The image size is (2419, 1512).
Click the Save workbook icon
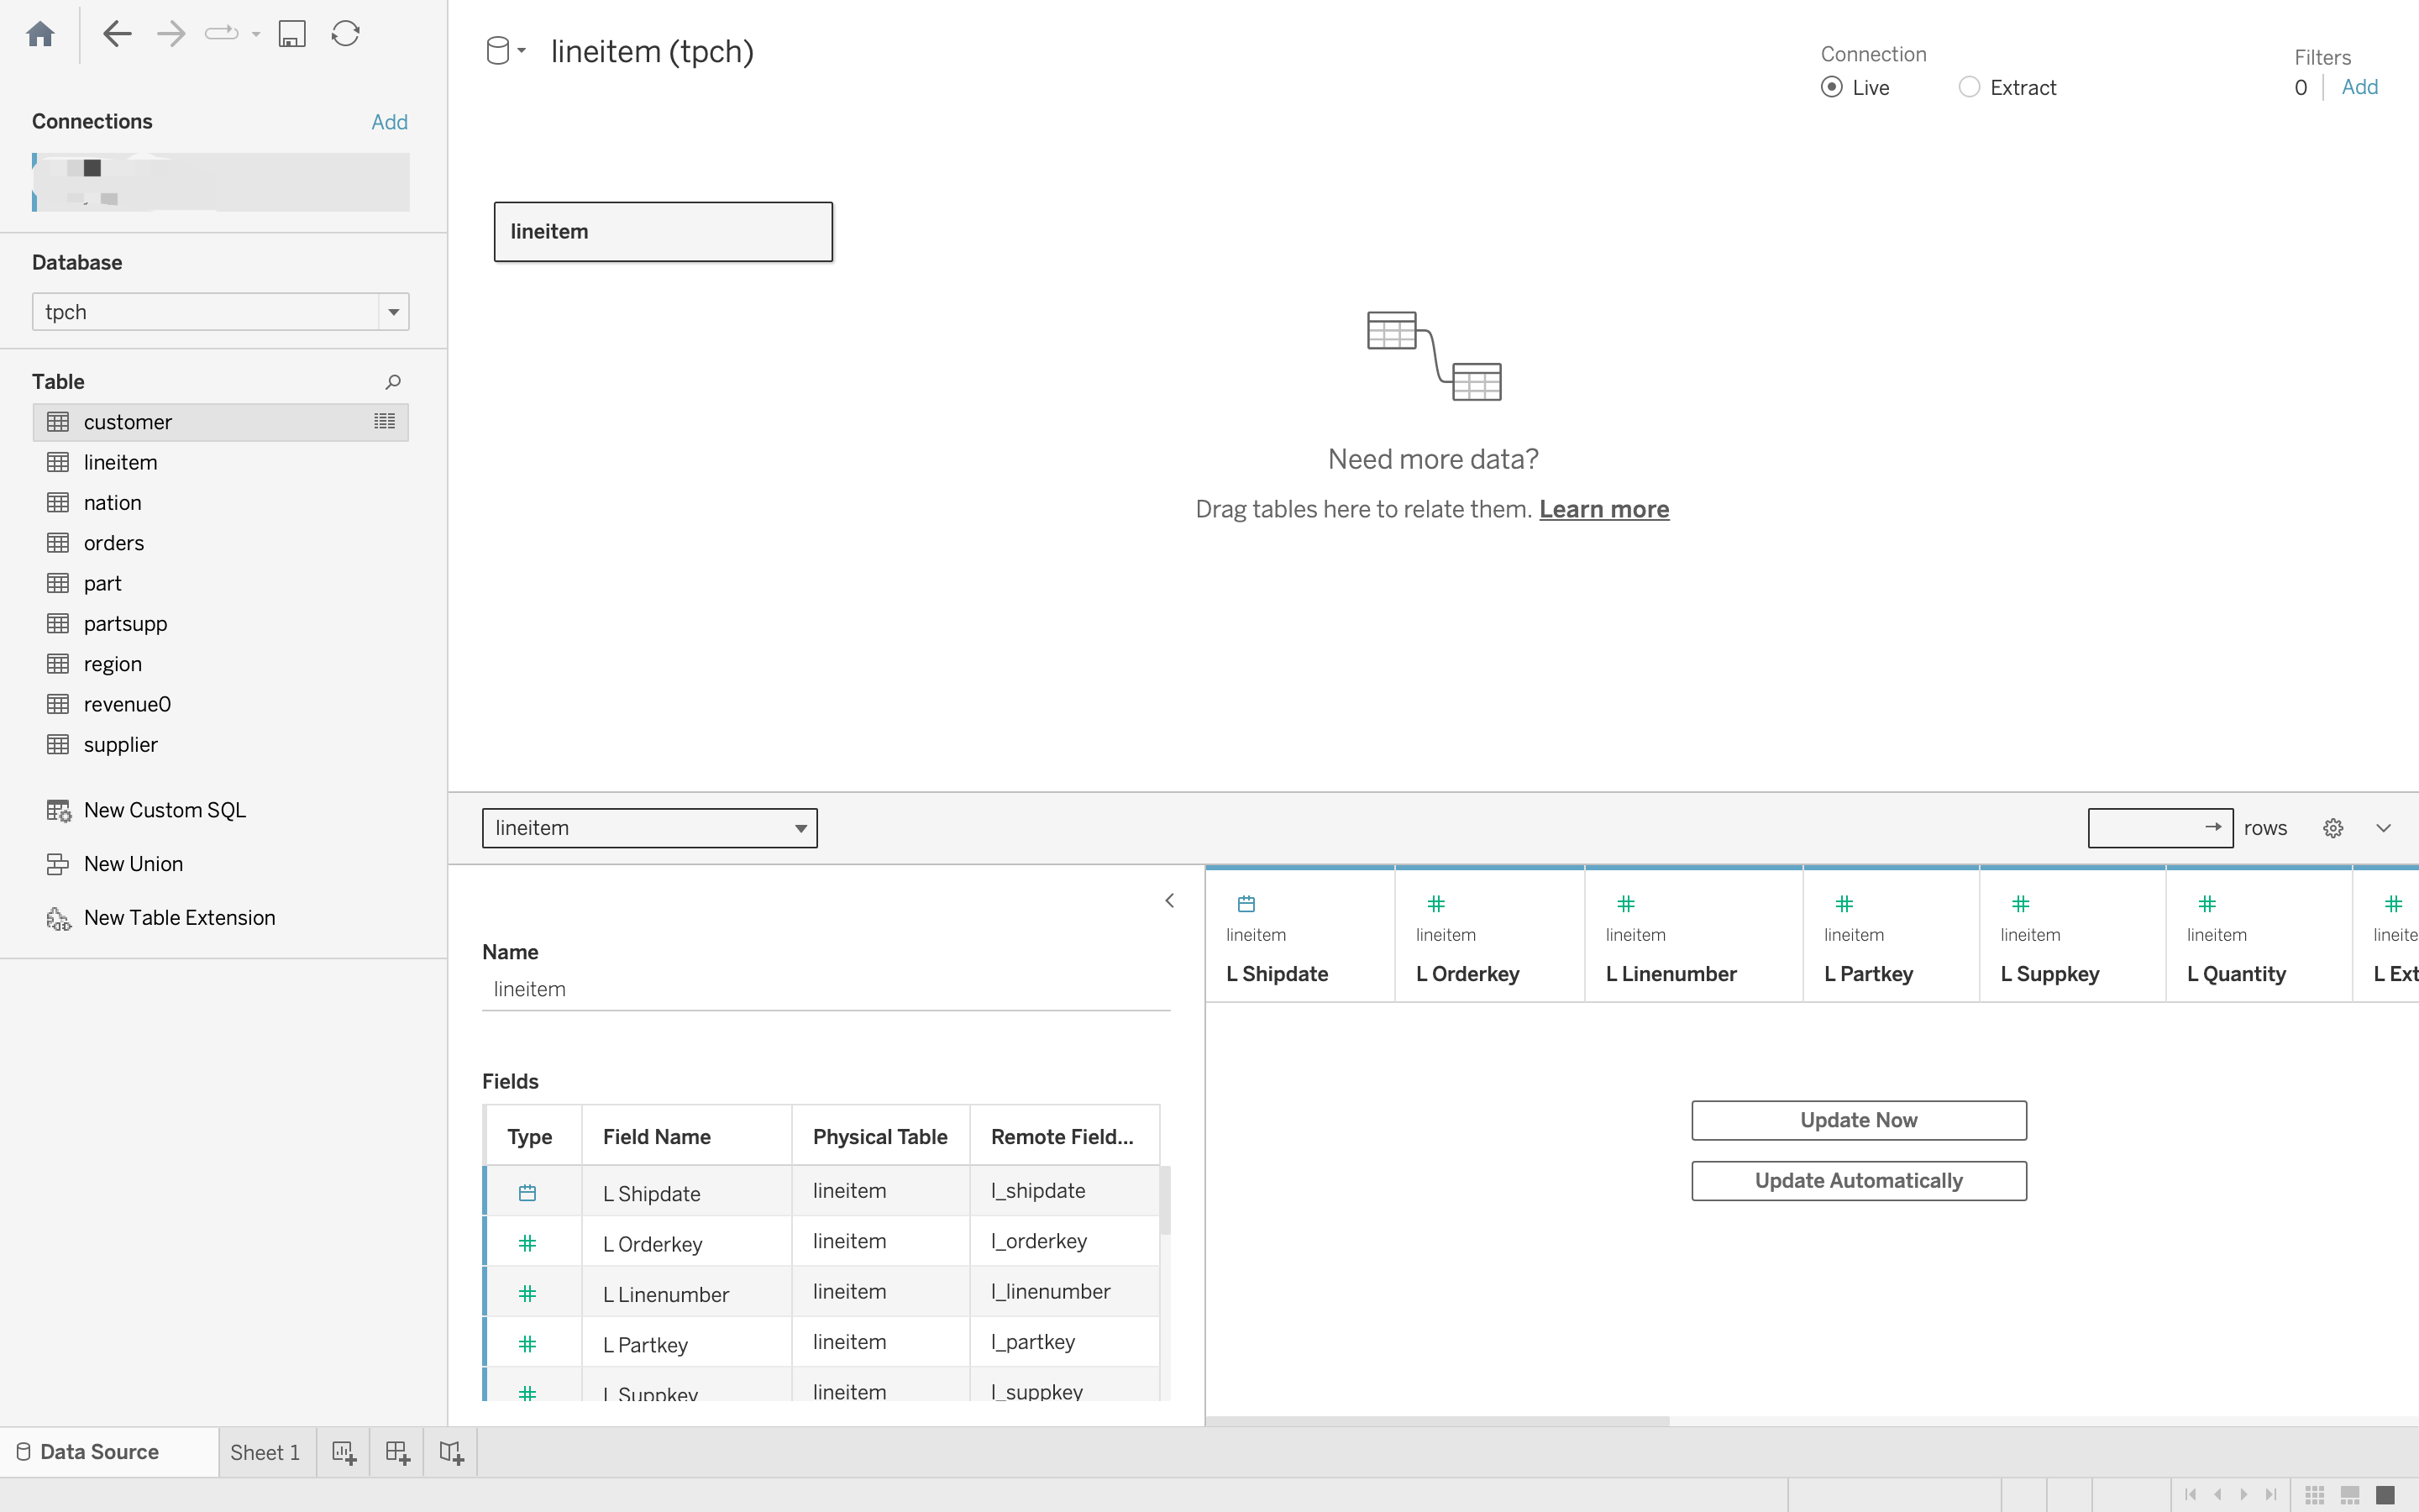292,34
